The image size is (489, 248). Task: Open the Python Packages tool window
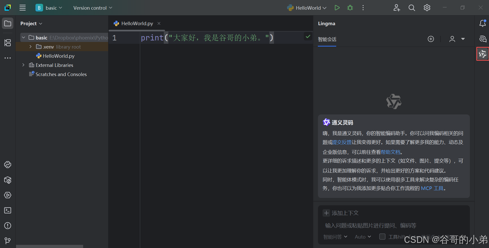pos(8,180)
